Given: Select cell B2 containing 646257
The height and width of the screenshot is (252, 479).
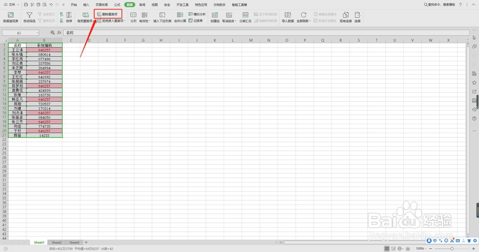Looking at the screenshot, I should click(44, 50).
